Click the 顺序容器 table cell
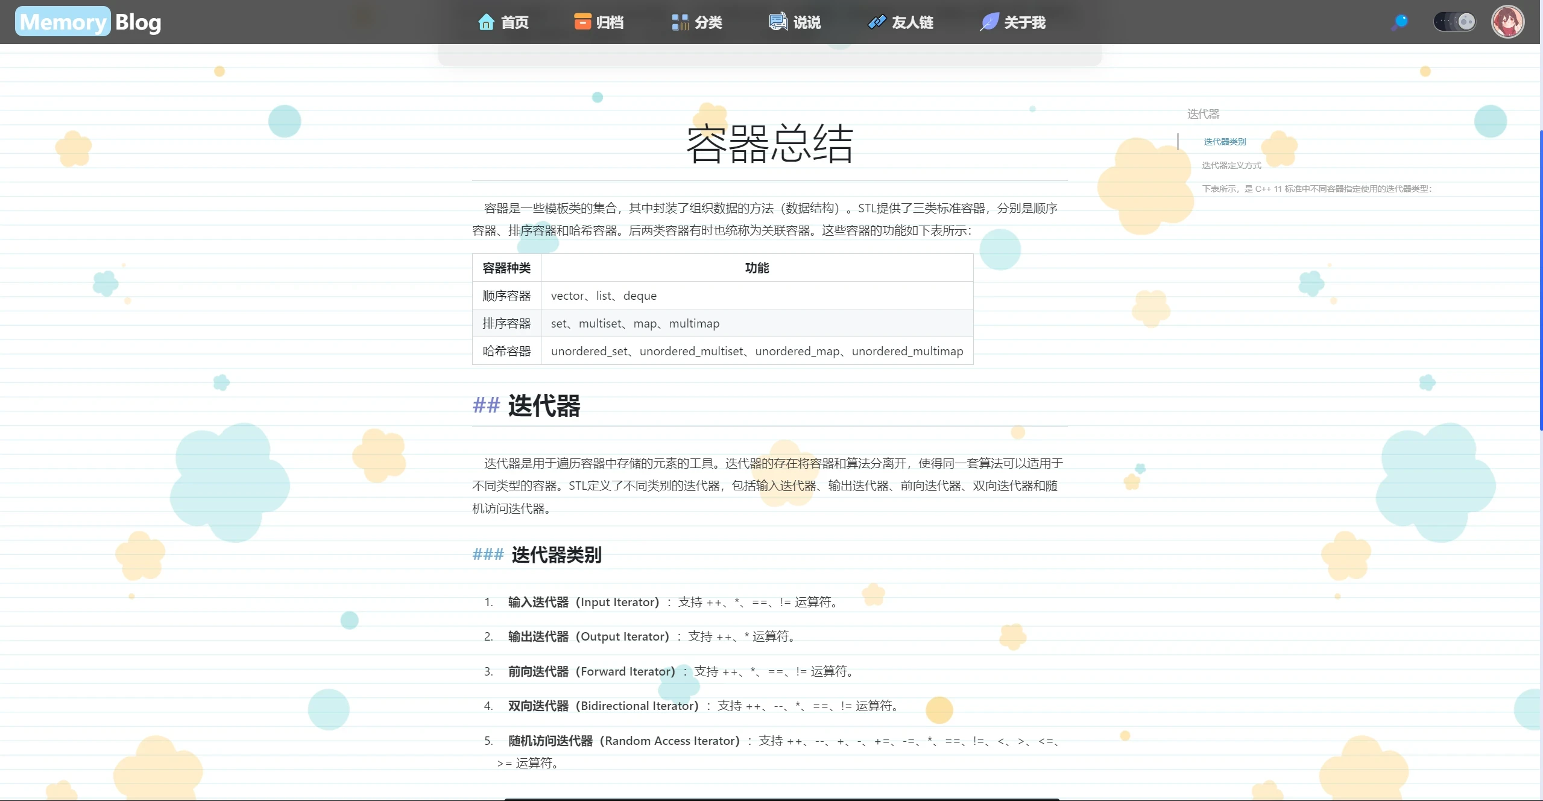Screen dimensions: 1543x801 506,296
